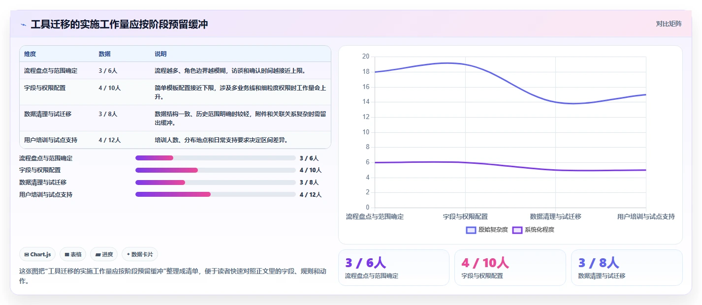Select the 数据卡片 tag chip

click(x=140, y=254)
